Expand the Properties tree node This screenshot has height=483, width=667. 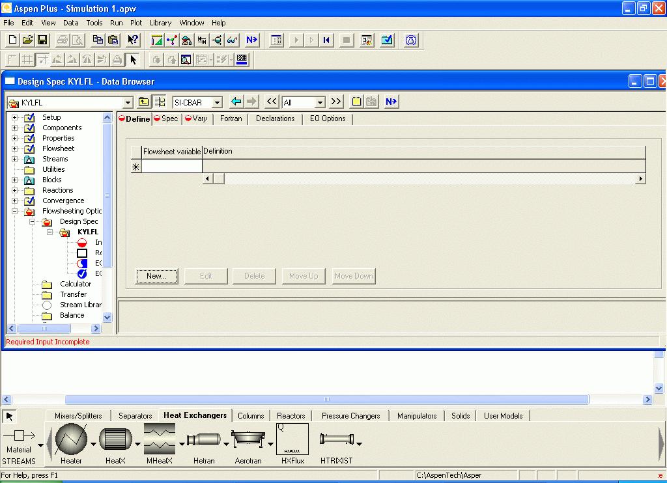[x=14, y=138]
